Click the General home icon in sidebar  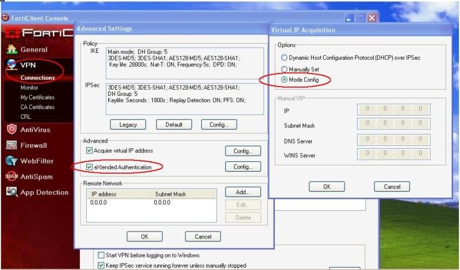click(x=11, y=49)
